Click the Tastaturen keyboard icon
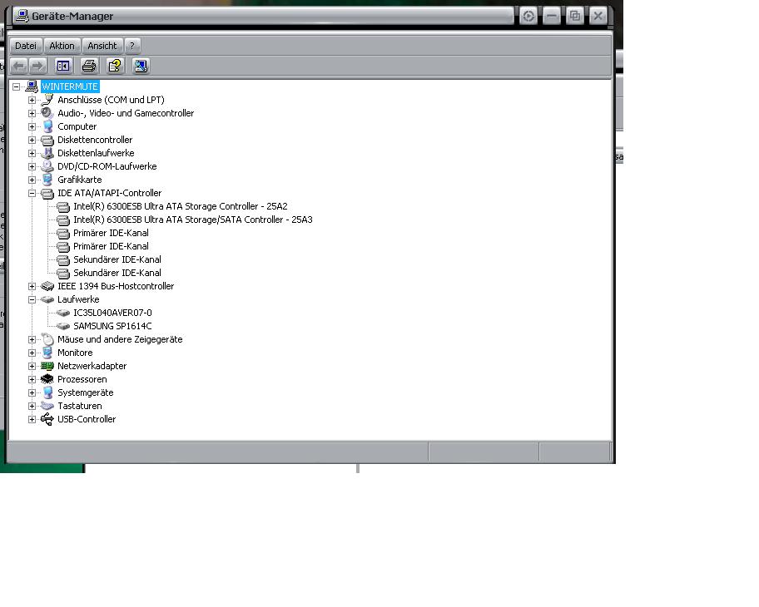 tap(47, 406)
